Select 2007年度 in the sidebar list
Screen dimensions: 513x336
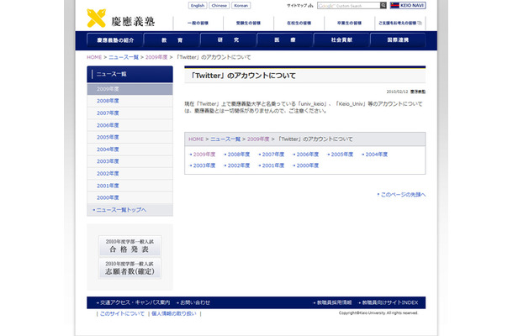[x=130, y=113]
